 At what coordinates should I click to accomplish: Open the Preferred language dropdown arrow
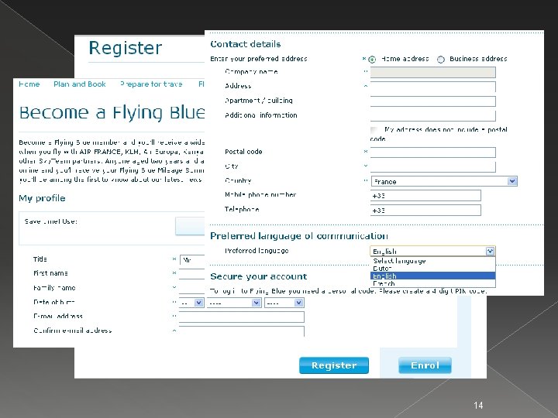pos(490,252)
